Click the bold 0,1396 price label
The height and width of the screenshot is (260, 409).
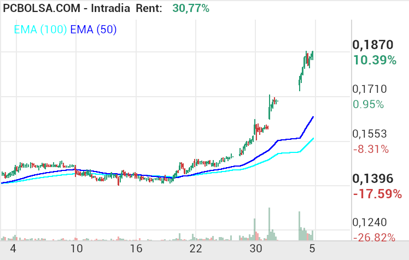click(x=373, y=179)
